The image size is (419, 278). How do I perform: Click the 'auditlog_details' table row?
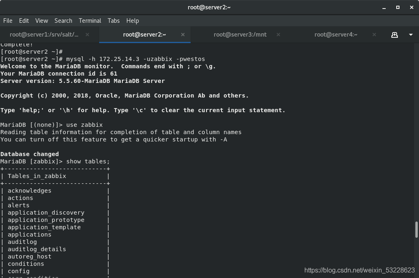[x=55, y=249]
